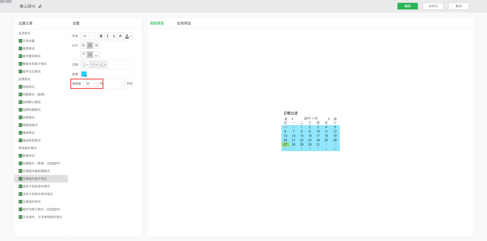The image size is (487, 241).
Task: Click the green 保存 button
Action: tap(407, 6)
